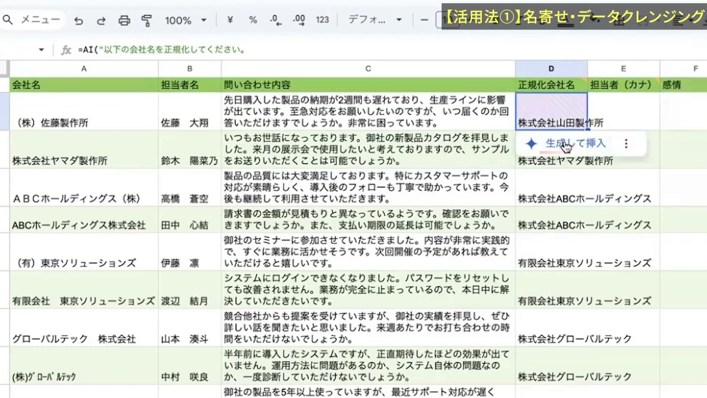707x398 pixels.
Task: Select the cell 株式会社山田製作所 in column D
Action: click(551, 111)
